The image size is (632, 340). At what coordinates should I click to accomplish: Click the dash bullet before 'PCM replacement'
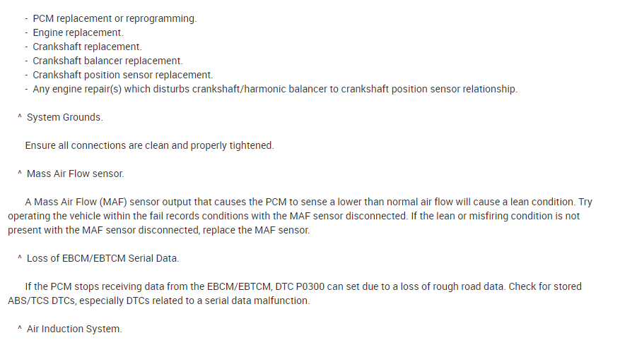[x=26, y=18]
